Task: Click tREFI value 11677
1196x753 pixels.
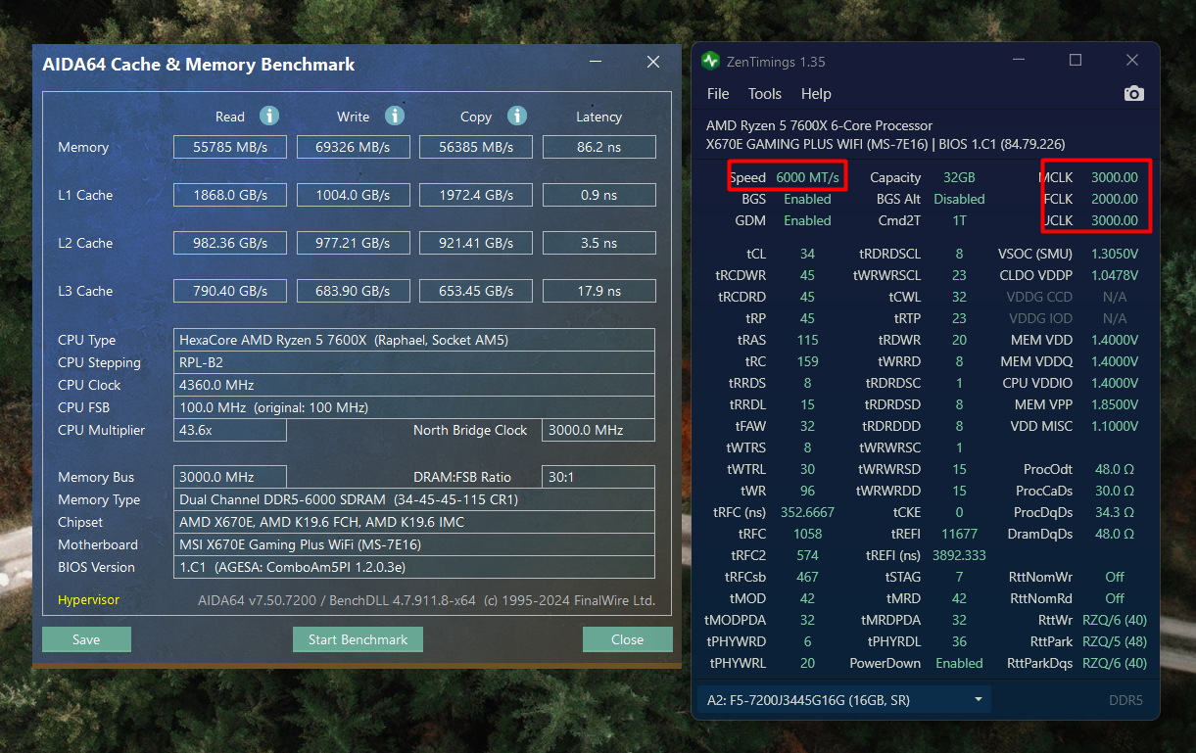Action: point(959,534)
